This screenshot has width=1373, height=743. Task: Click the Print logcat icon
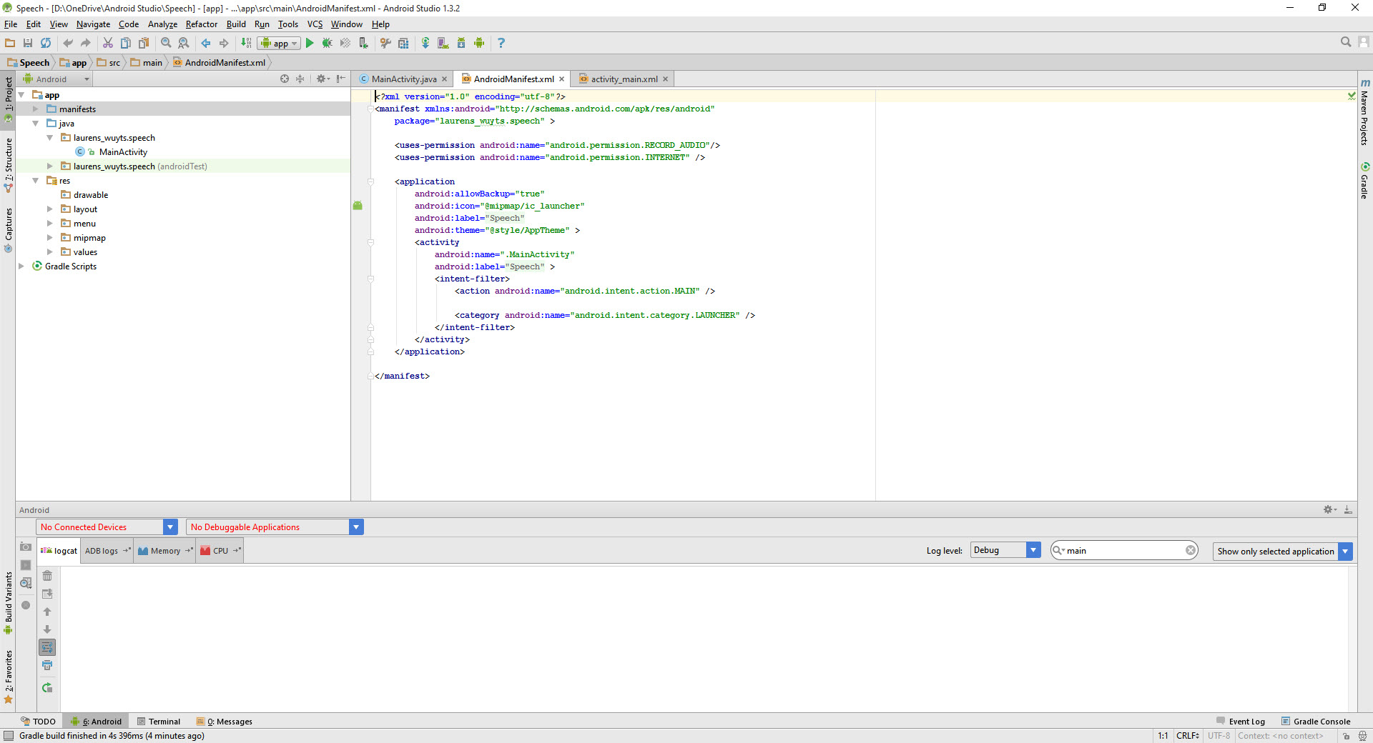[47, 665]
